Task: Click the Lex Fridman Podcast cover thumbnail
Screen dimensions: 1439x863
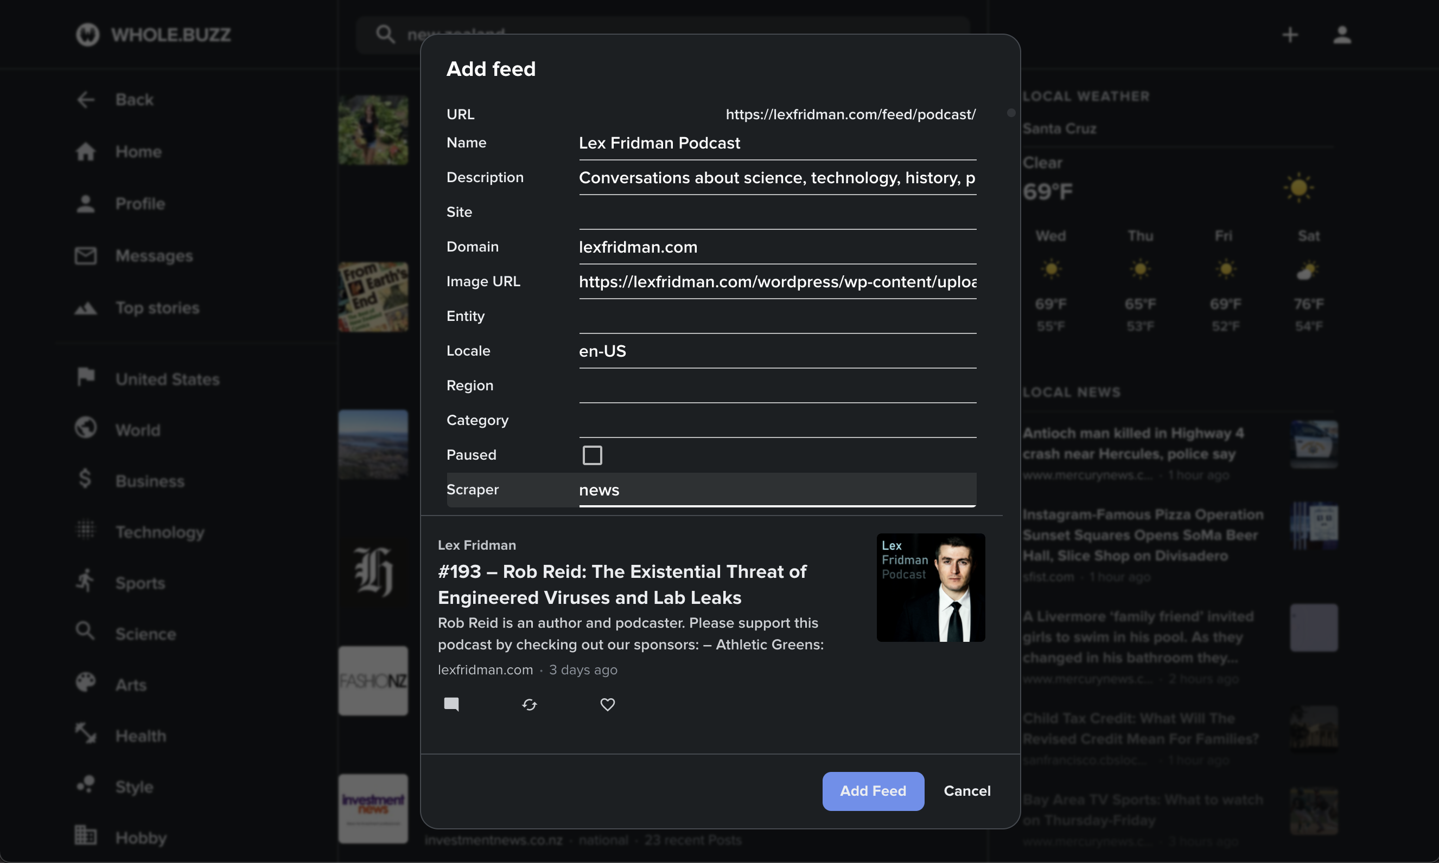Action: (930, 588)
